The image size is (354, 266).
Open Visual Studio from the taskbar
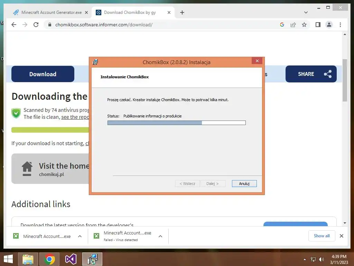tap(71, 259)
